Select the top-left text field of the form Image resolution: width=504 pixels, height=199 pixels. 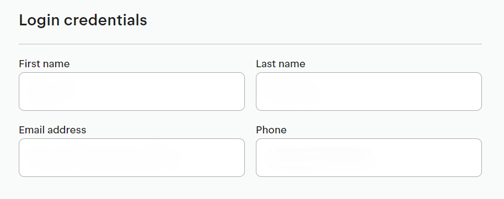tap(132, 92)
